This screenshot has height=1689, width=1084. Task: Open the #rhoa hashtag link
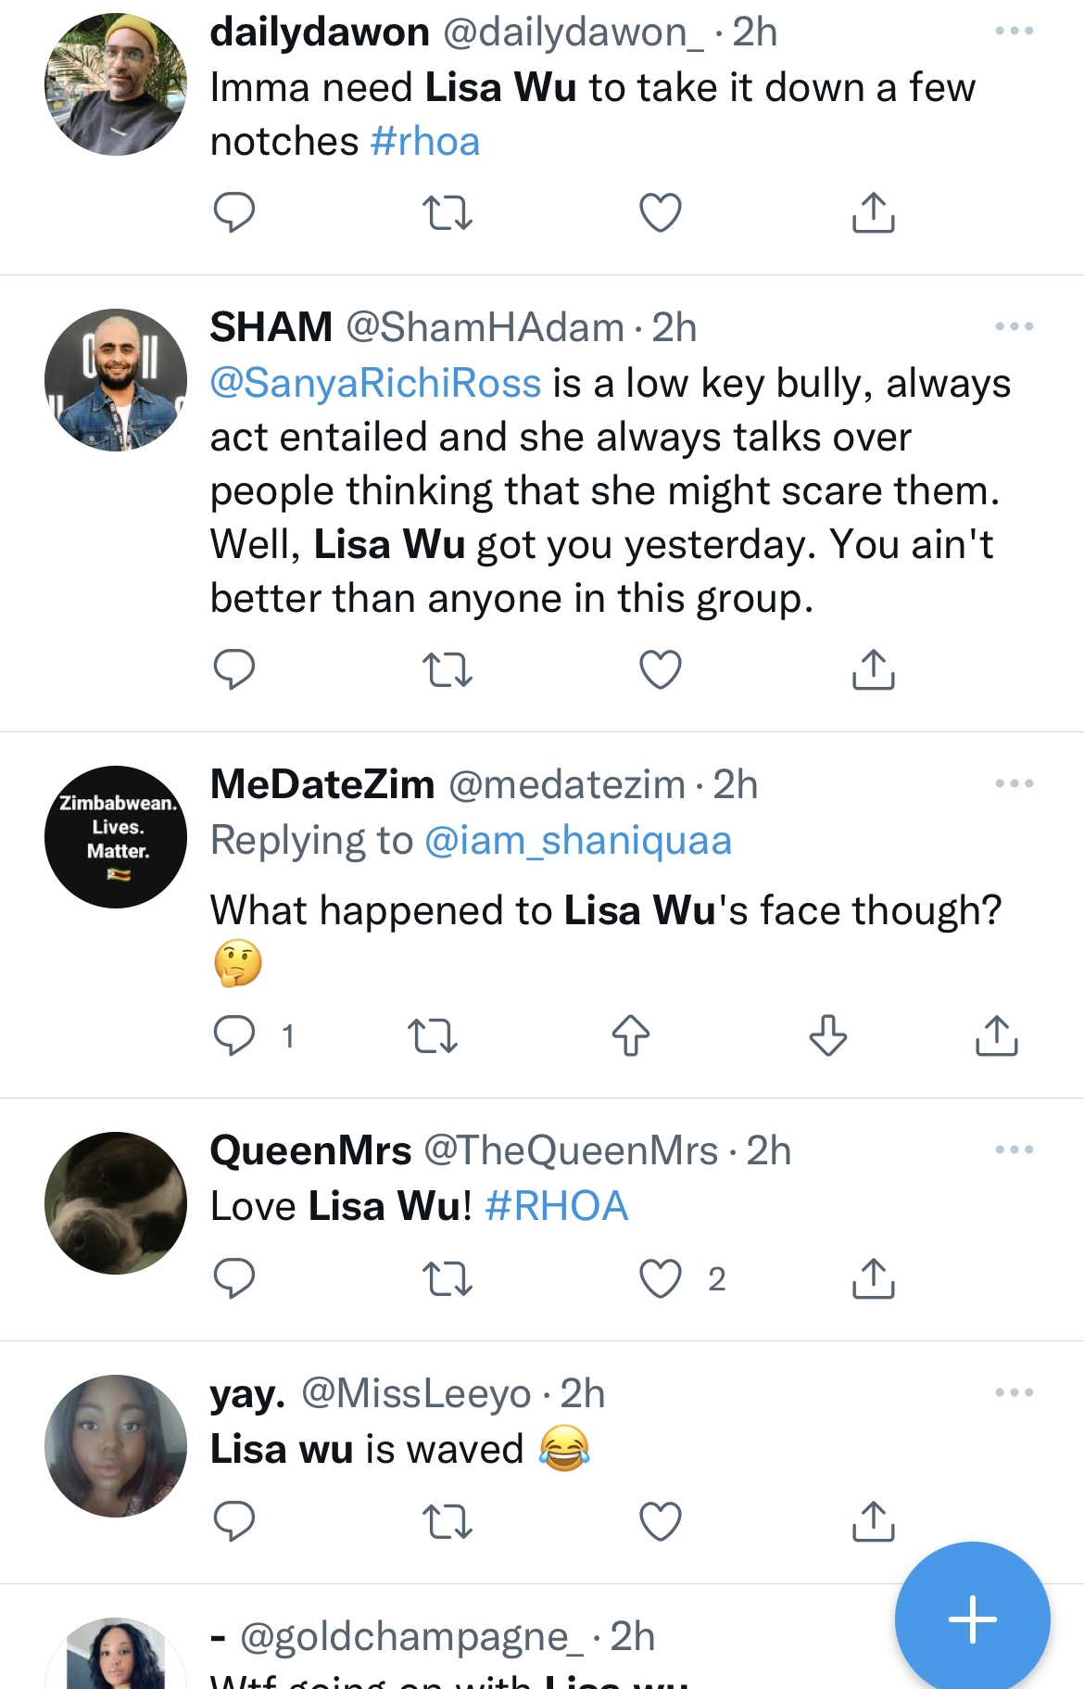click(x=424, y=142)
